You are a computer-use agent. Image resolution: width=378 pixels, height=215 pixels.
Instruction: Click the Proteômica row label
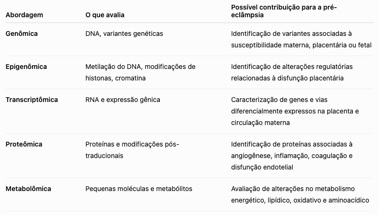coord(24,144)
